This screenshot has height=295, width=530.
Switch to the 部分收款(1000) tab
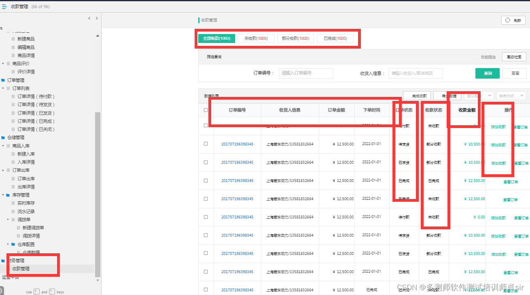coord(295,38)
